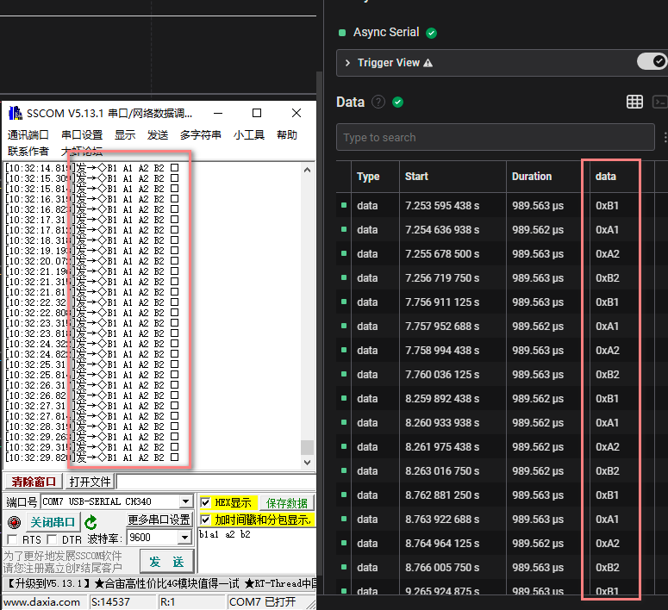Click the 更多串口设置 button

pos(159,520)
